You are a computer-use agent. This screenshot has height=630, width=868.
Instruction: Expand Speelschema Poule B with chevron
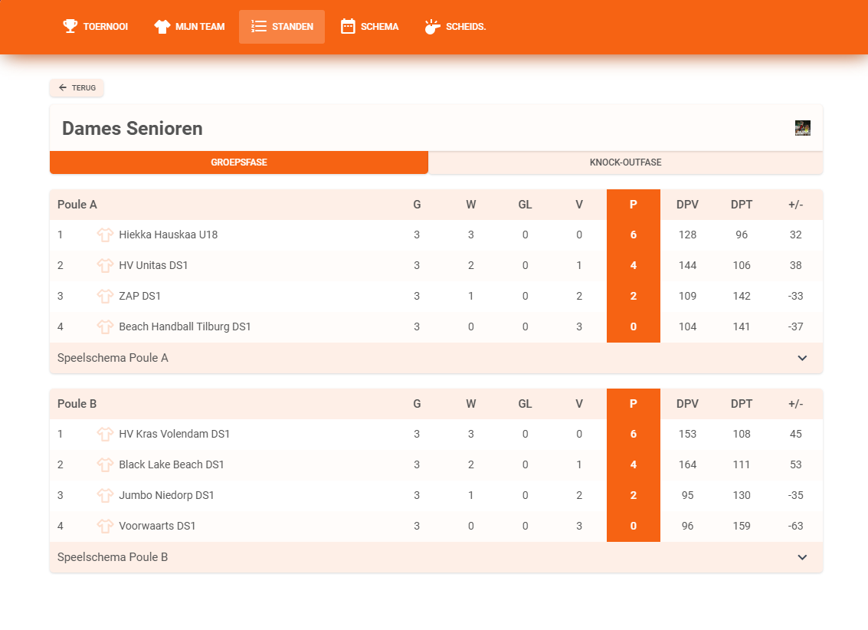click(x=802, y=557)
